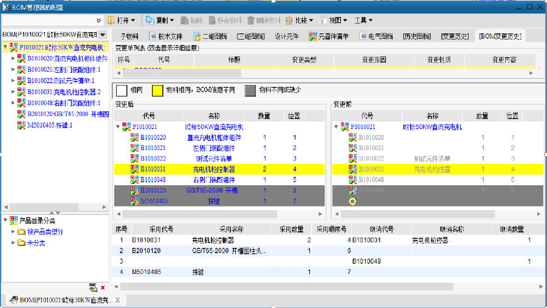The height and width of the screenshot is (308, 547).
Task: Click the yellow legend color box
Action: click(157, 90)
